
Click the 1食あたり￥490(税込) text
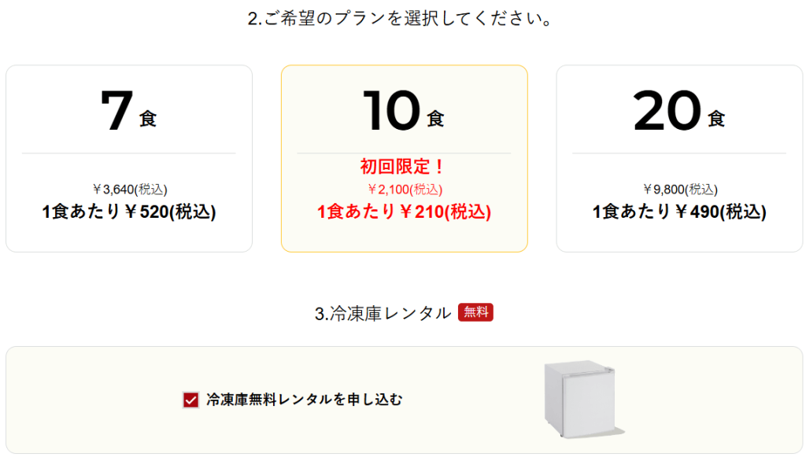[x=678, y=212]
